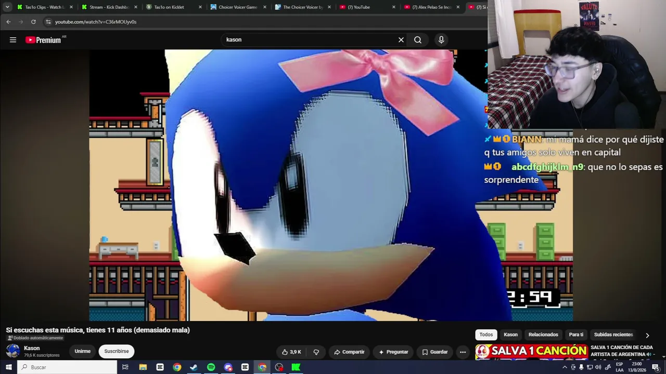Open the Kason channel name link
Screen dimensions: 666x374
pos(32,348)
